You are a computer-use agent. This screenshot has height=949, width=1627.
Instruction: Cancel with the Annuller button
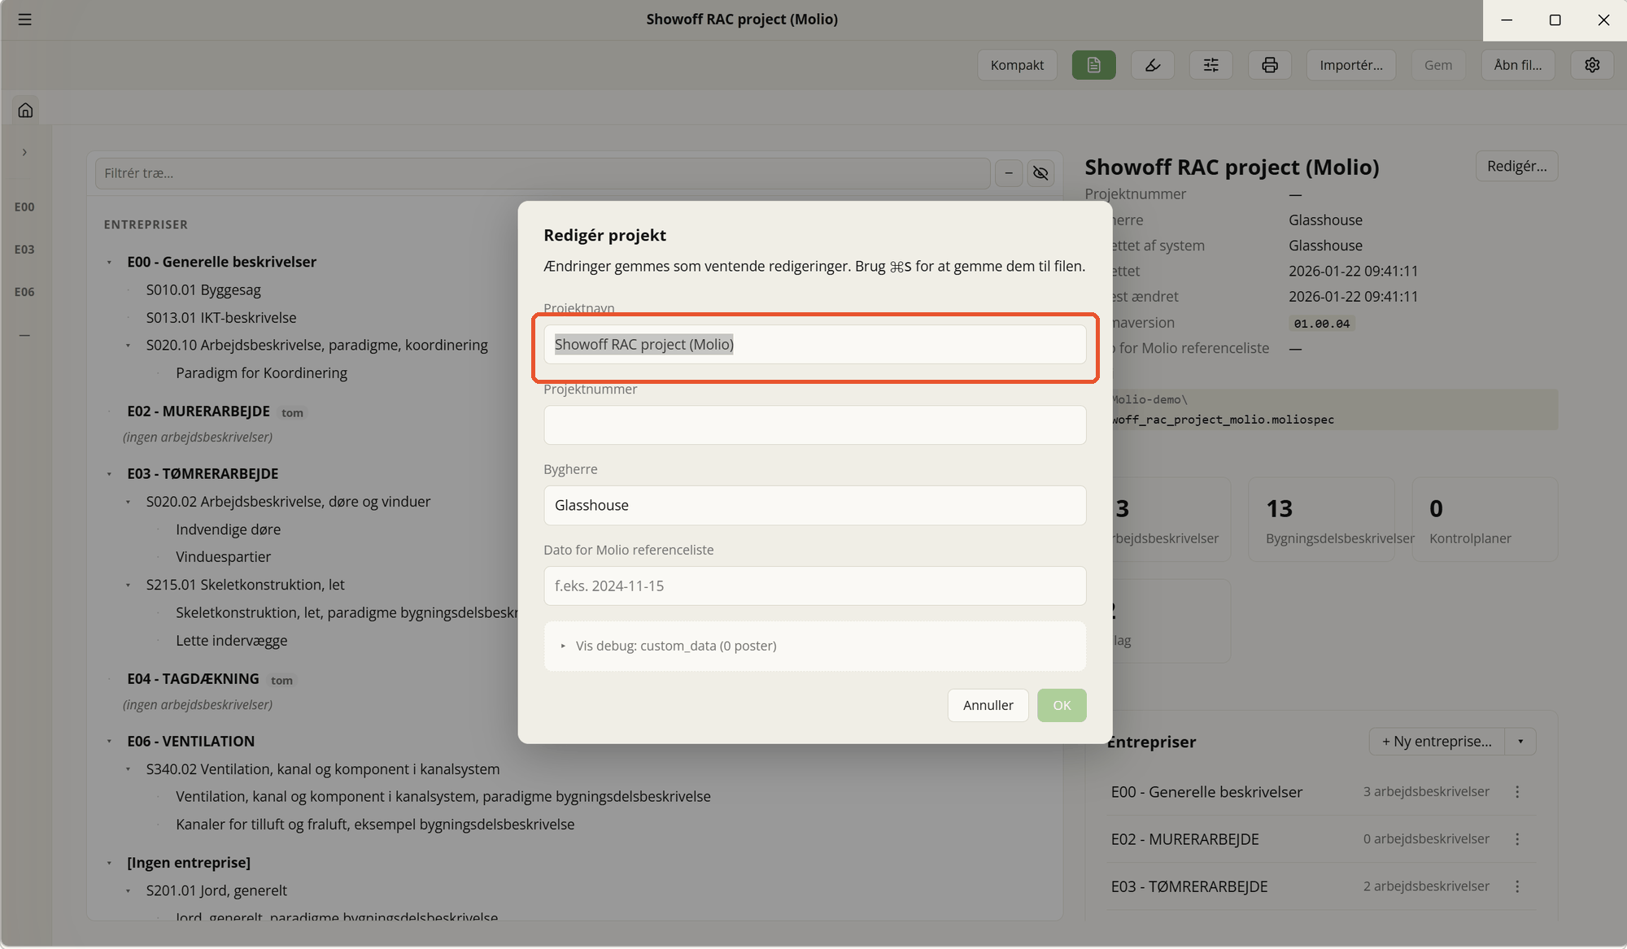(988, 705)
